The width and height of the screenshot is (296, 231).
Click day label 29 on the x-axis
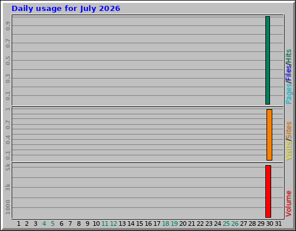(261, 223)
